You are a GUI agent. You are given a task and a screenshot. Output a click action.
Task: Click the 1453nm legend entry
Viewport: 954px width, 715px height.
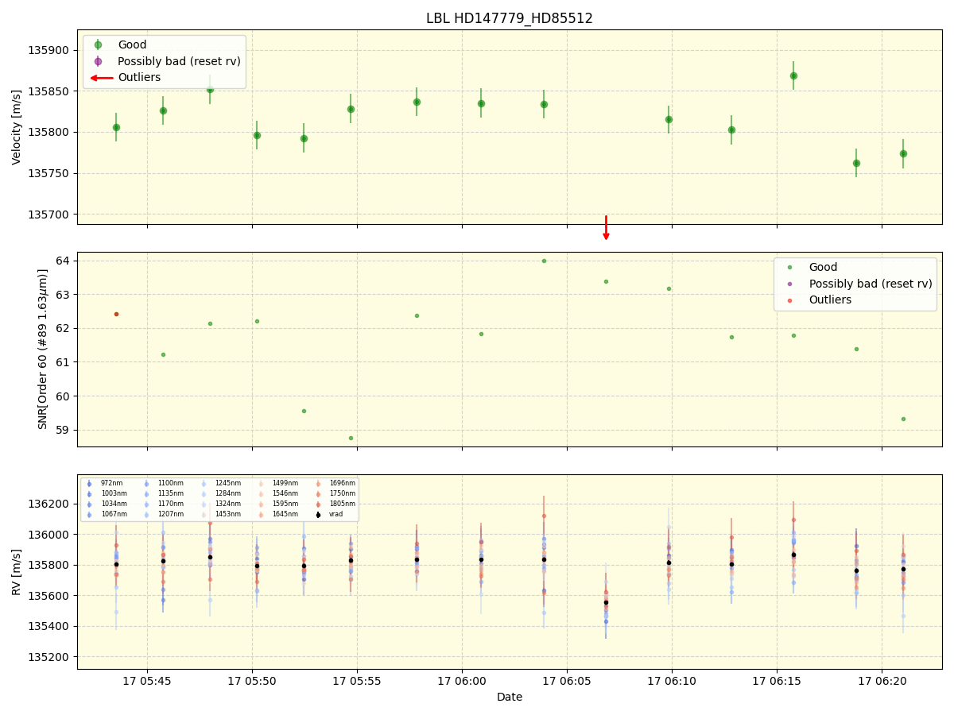coord(221,514)
